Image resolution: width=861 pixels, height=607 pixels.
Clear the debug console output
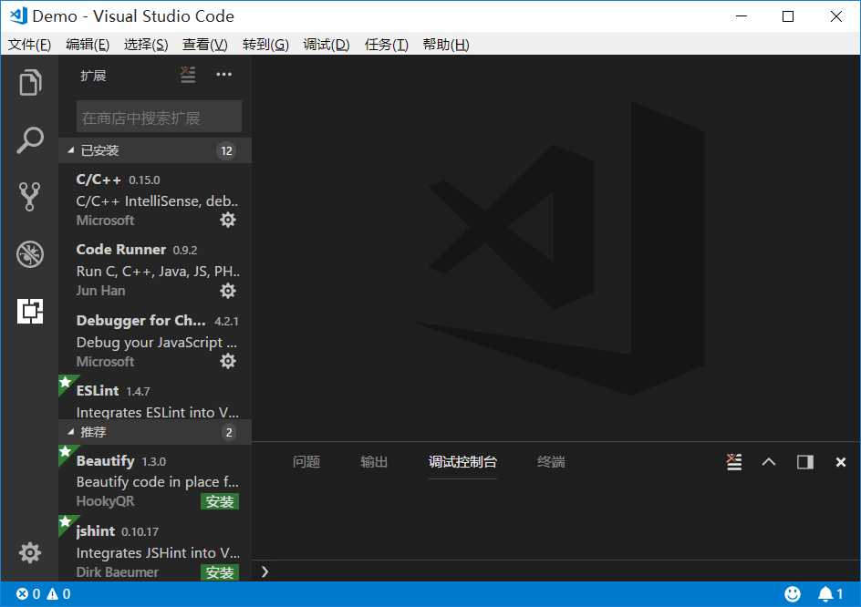pyautogui.click(x=733, y=462)
